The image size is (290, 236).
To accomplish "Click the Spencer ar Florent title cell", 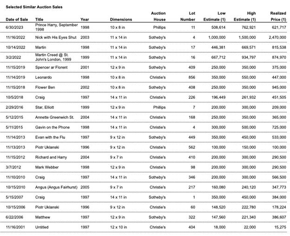I will coord(51,67).
